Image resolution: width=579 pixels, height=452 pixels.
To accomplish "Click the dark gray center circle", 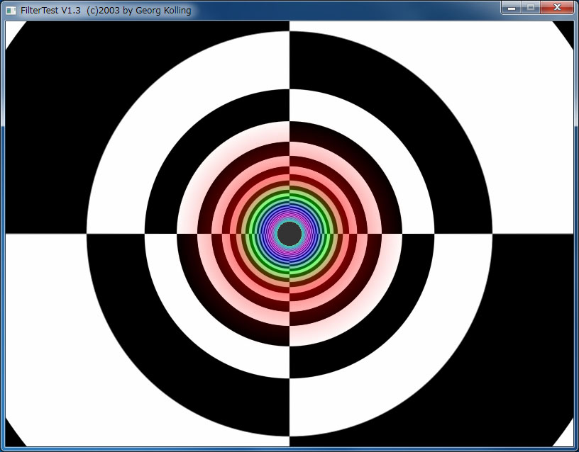I will pos(289,232).
